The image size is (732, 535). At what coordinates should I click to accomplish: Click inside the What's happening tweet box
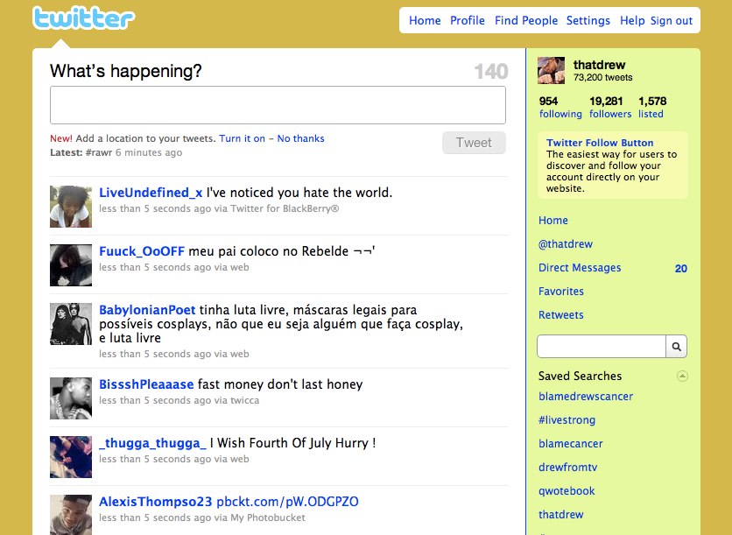pos(278,105)
